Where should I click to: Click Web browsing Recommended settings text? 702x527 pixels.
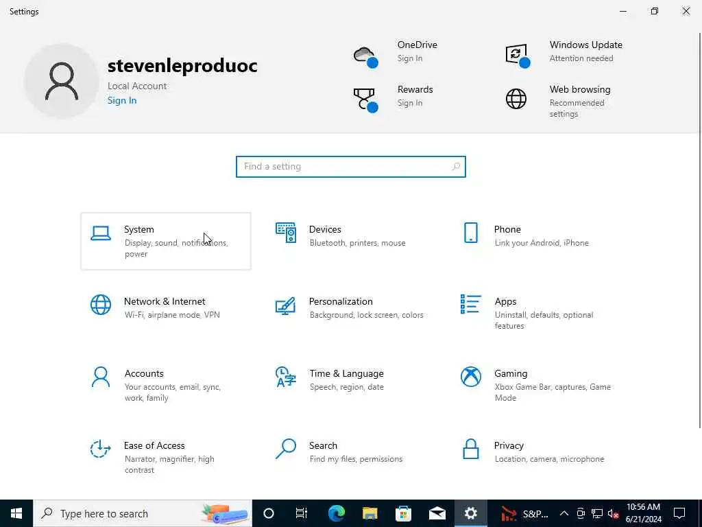(x=577, y=108)
